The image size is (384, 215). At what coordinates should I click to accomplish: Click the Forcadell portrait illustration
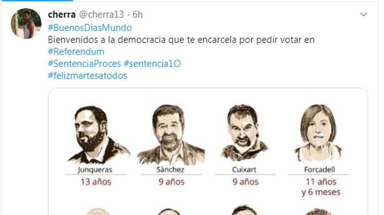(318, 132)
